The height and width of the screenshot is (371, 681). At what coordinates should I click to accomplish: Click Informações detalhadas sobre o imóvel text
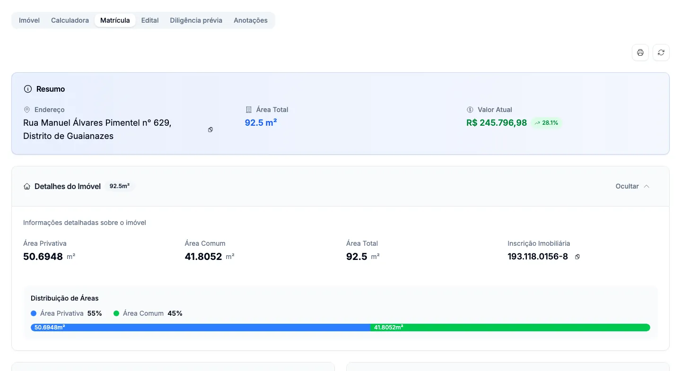pyautogui.click(x=85, y=223)
